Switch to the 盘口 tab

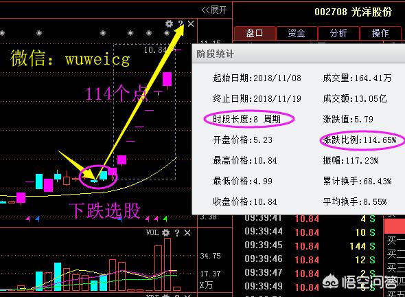[x=255, y=33]
